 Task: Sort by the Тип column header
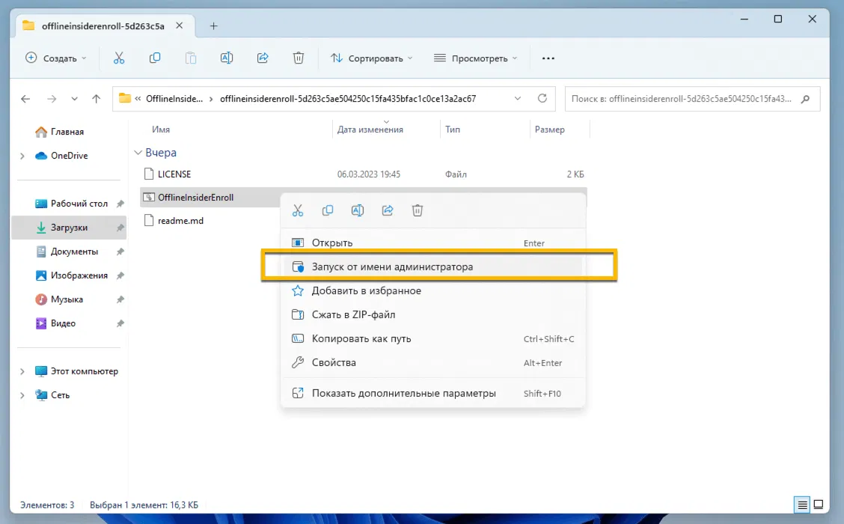453,130
